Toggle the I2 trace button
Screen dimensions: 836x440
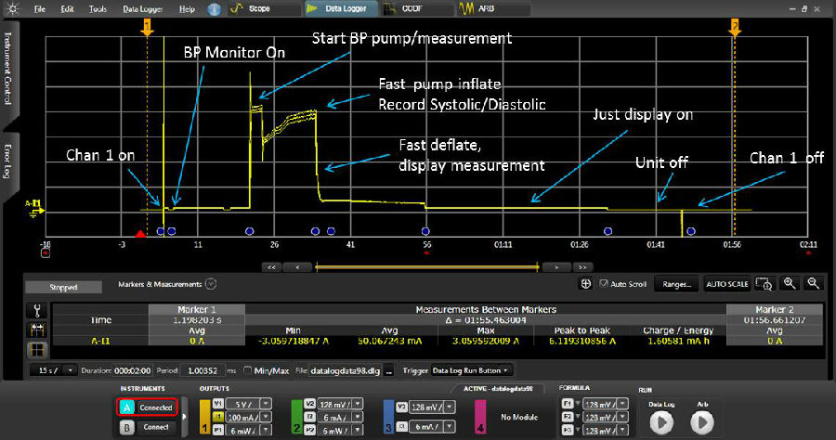pyautogui.click(x=309, y=417)
